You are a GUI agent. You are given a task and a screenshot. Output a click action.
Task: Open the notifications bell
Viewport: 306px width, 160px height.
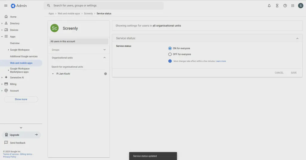[x=269, y=6]
